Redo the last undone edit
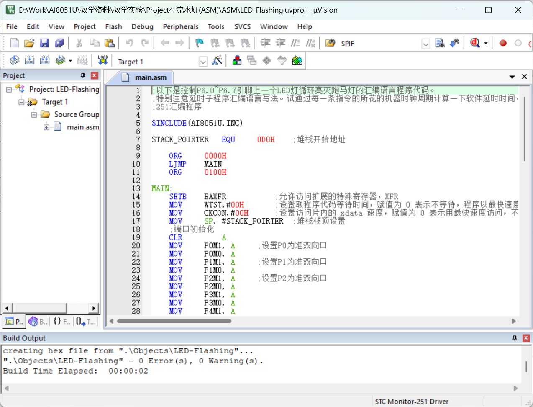533x407 pixels. pos(145,43)
